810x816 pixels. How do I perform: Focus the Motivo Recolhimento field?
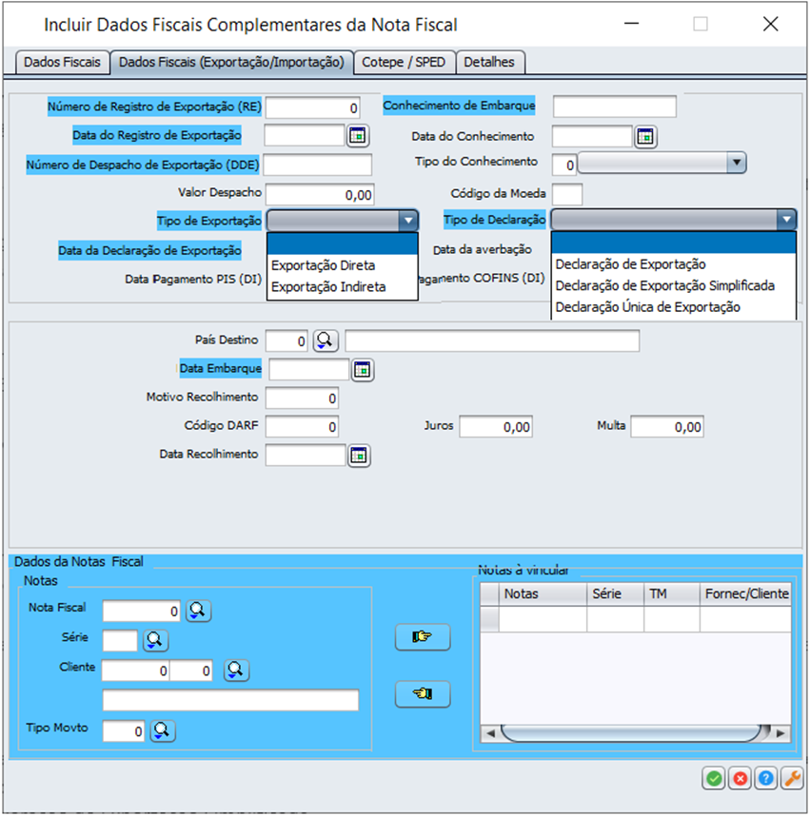pos(302,398)
